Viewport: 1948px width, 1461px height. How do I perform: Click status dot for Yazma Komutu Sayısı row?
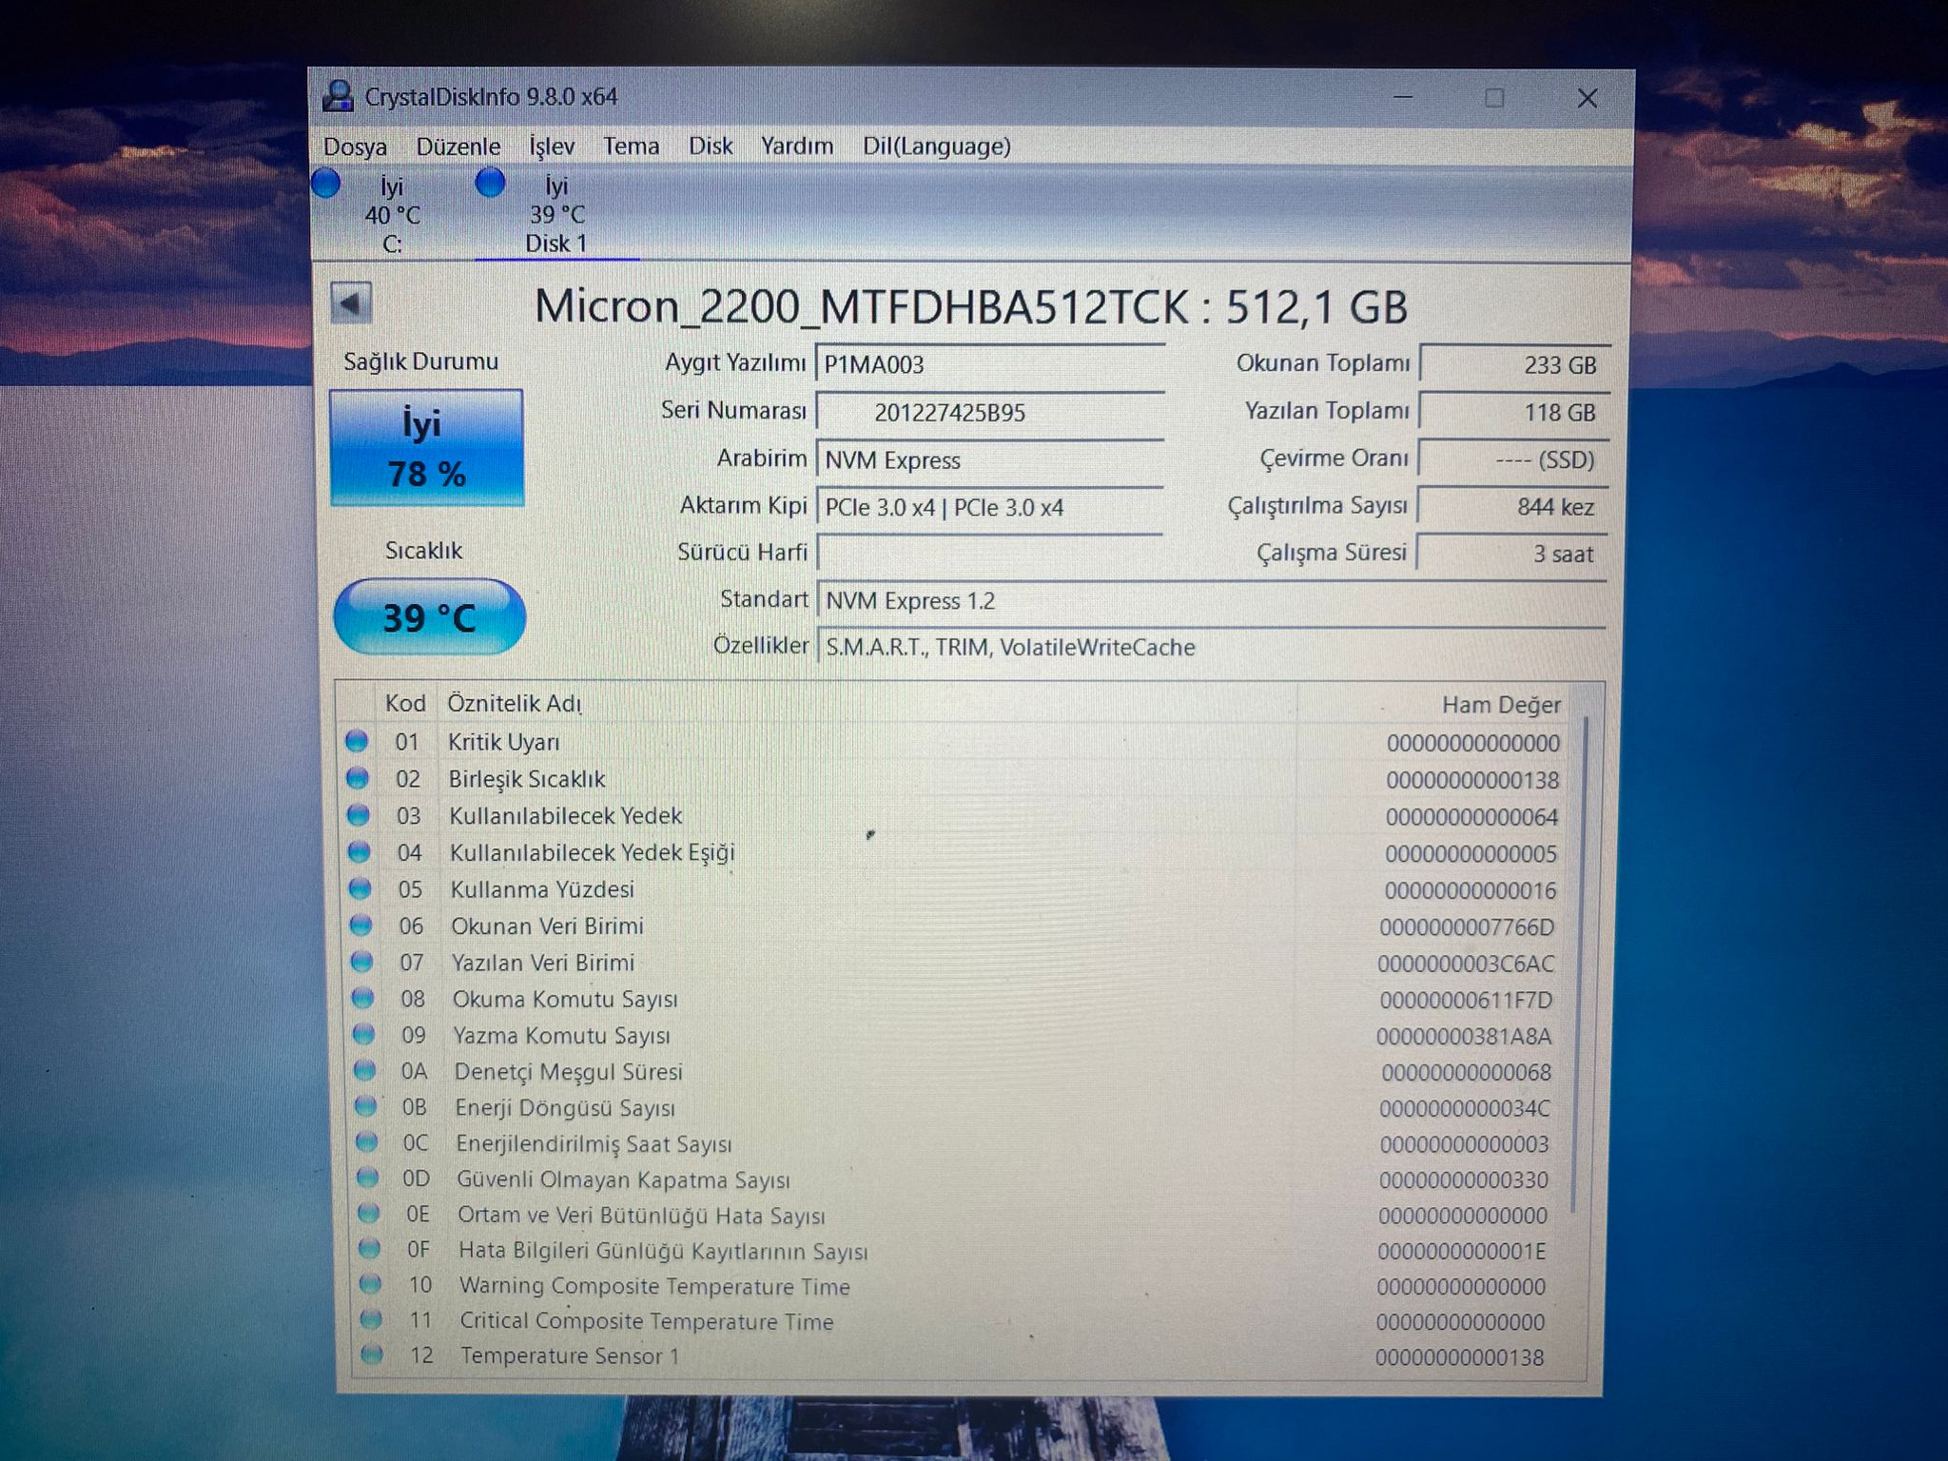pyautogui.click(x=364, y=1034)
